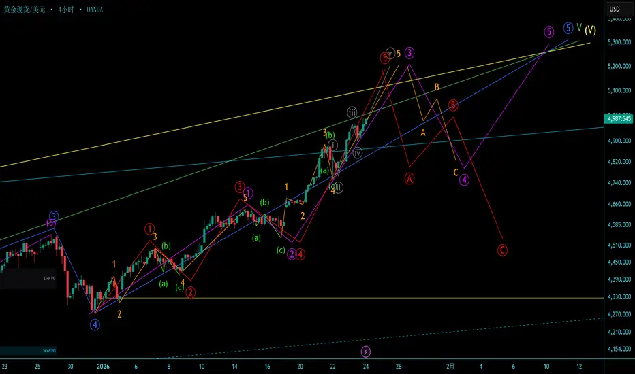Click the 4,585.000 price axis label
Image resolution: width=635 pixels, height=374 pixels.
point(619,224)
